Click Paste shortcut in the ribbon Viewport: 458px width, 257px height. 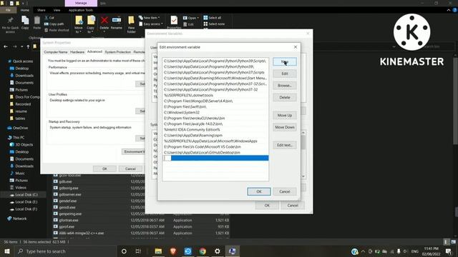coord(57,30)
